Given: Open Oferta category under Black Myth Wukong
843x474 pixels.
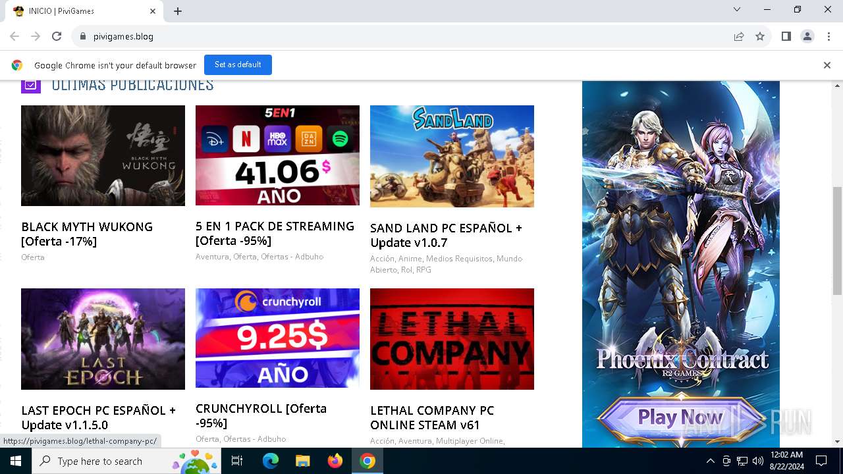Looking at the screenshot, I should click(33, 257).
